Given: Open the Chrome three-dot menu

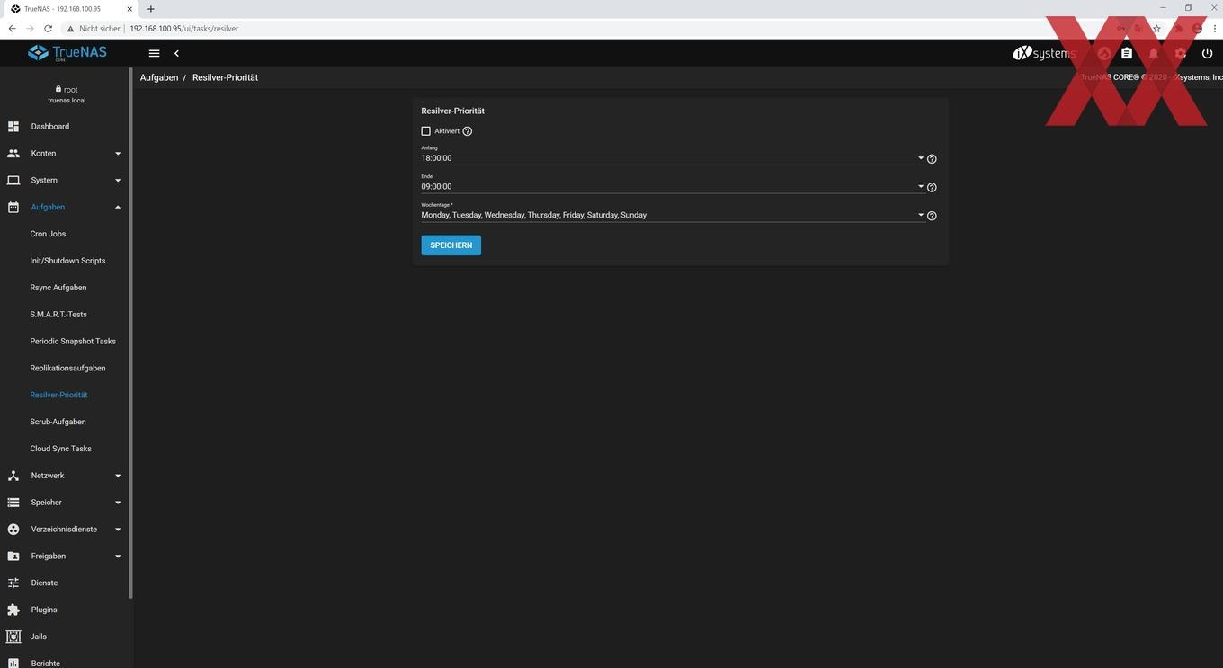Looking at the screenshot, I should (1215, 29).
